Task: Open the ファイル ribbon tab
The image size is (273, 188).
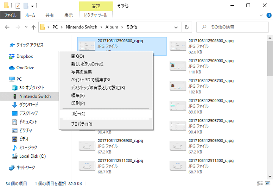Action: (x=10, y=15)
